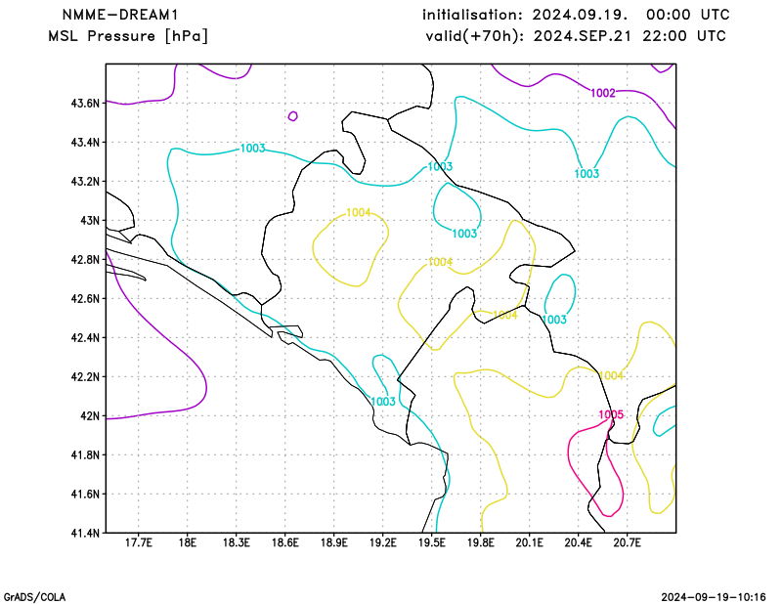Screen dimensions: 782x604
Task: Click the 42.6N latitude axis label
Action: pyautogui.click(x=86, y=299)
